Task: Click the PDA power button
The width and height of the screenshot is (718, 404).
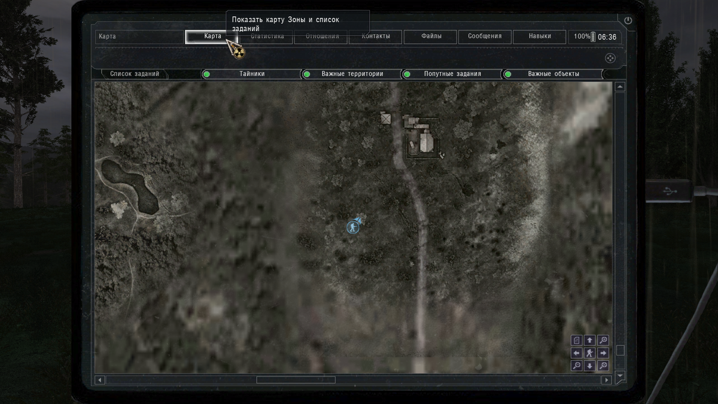Action: point(628,20)
